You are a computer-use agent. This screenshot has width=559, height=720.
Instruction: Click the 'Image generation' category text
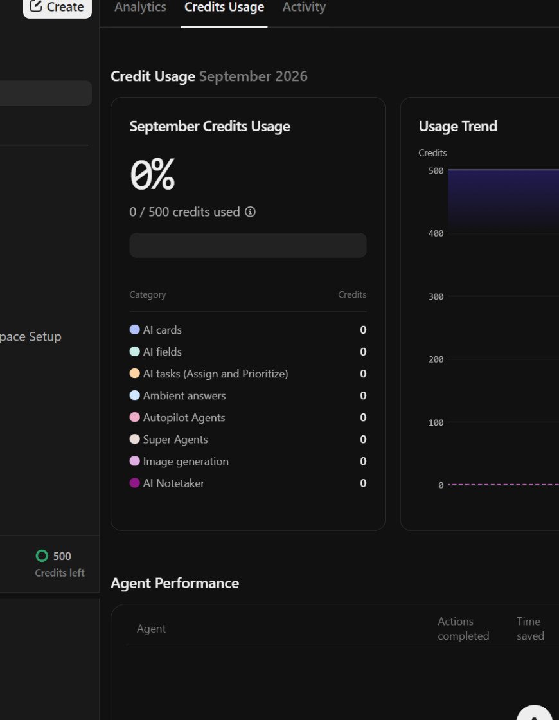click(x=186, y=462)
